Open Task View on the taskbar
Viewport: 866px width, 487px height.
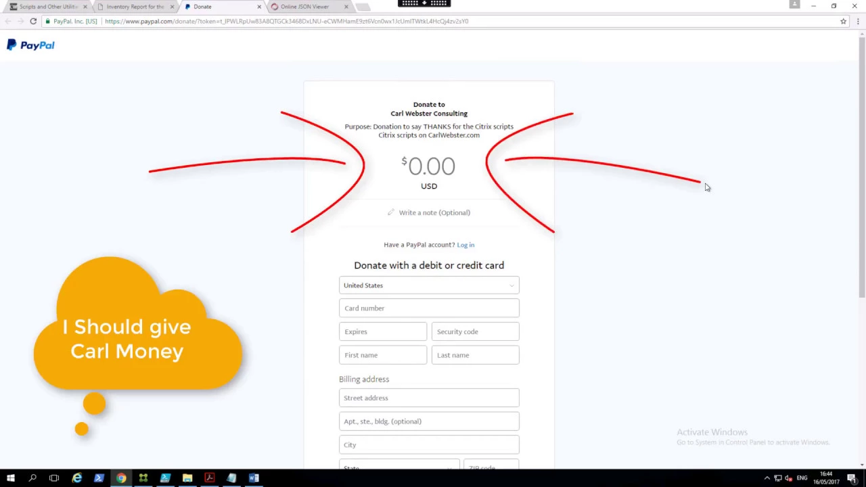(x=54, y=478)
